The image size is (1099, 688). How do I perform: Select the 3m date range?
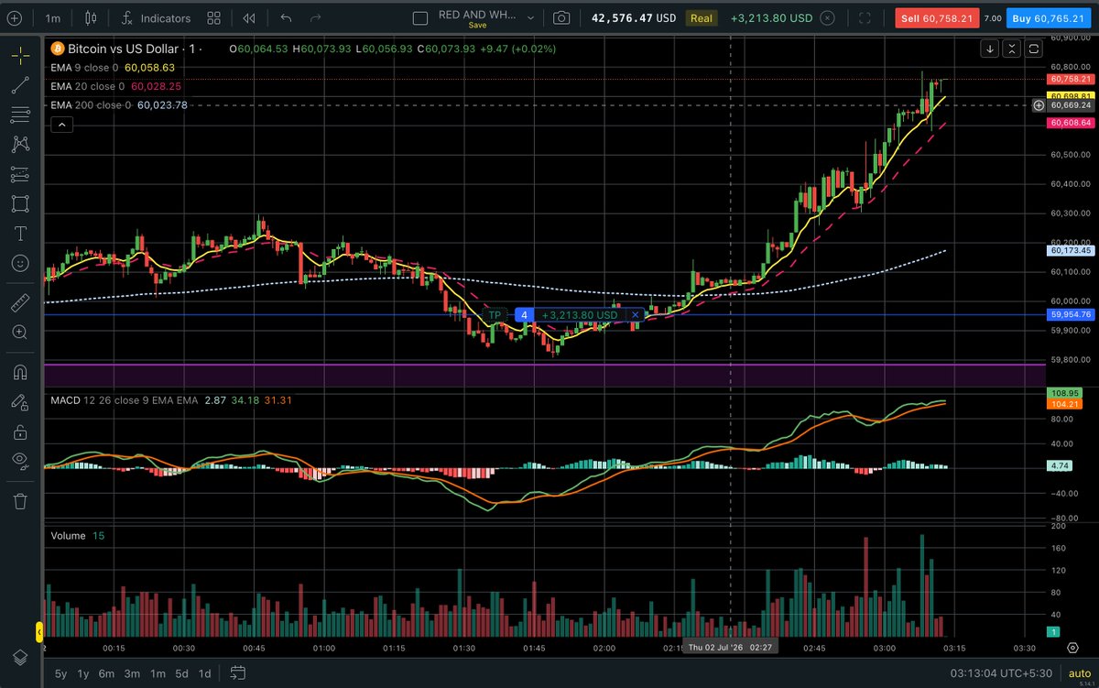[132, 673]
